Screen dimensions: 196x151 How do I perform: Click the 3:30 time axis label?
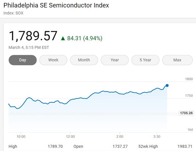click(157, 136)
